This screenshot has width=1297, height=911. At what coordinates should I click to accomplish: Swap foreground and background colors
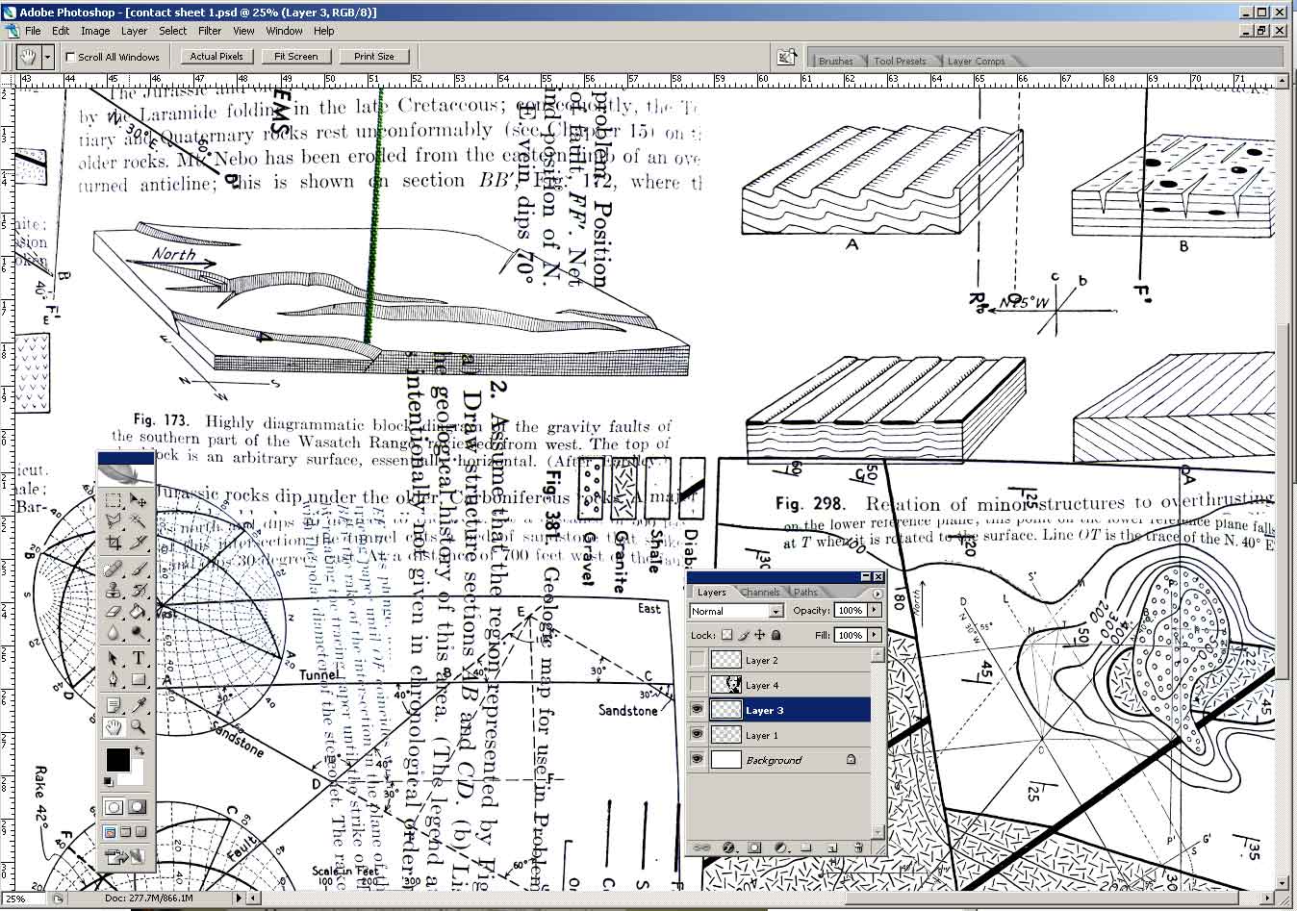point(140,750)
